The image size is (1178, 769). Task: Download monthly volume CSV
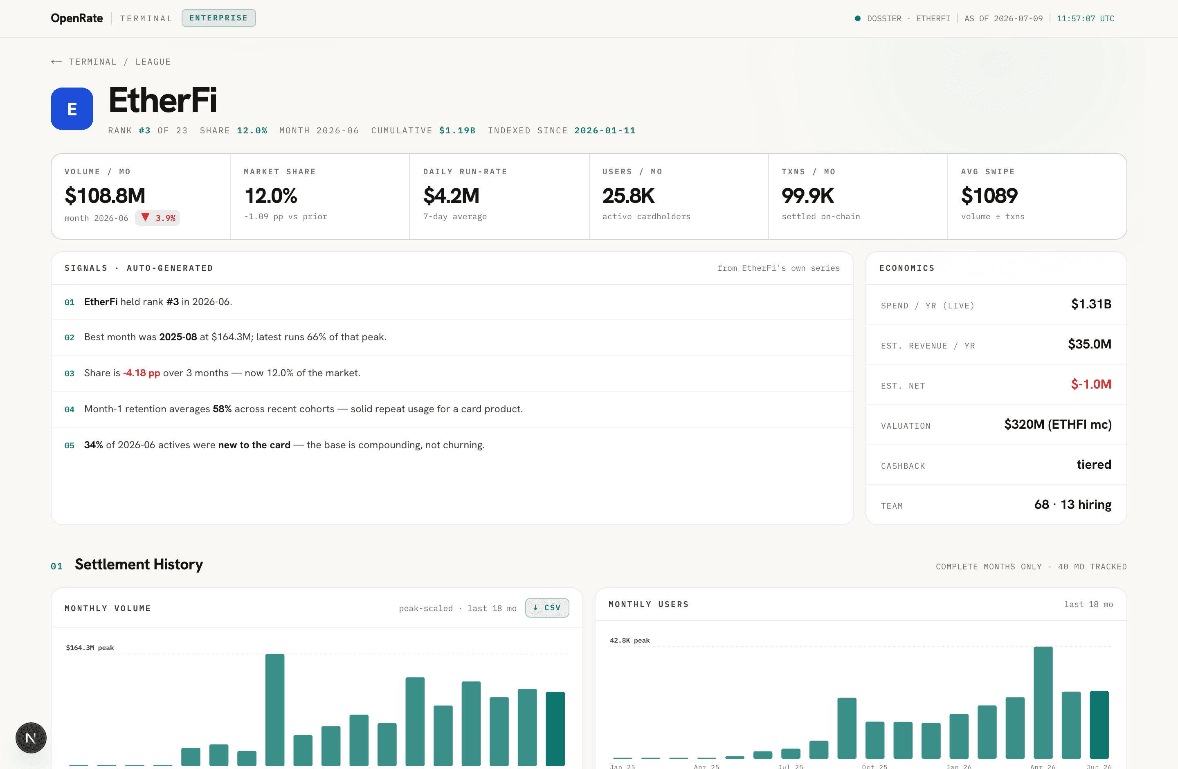click(x=547, y=608)
